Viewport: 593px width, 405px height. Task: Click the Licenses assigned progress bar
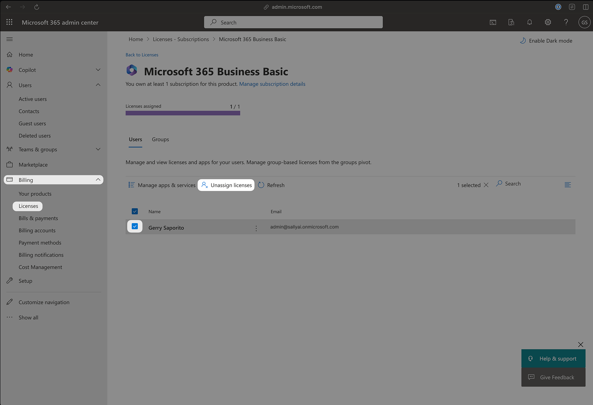(183, 113)
